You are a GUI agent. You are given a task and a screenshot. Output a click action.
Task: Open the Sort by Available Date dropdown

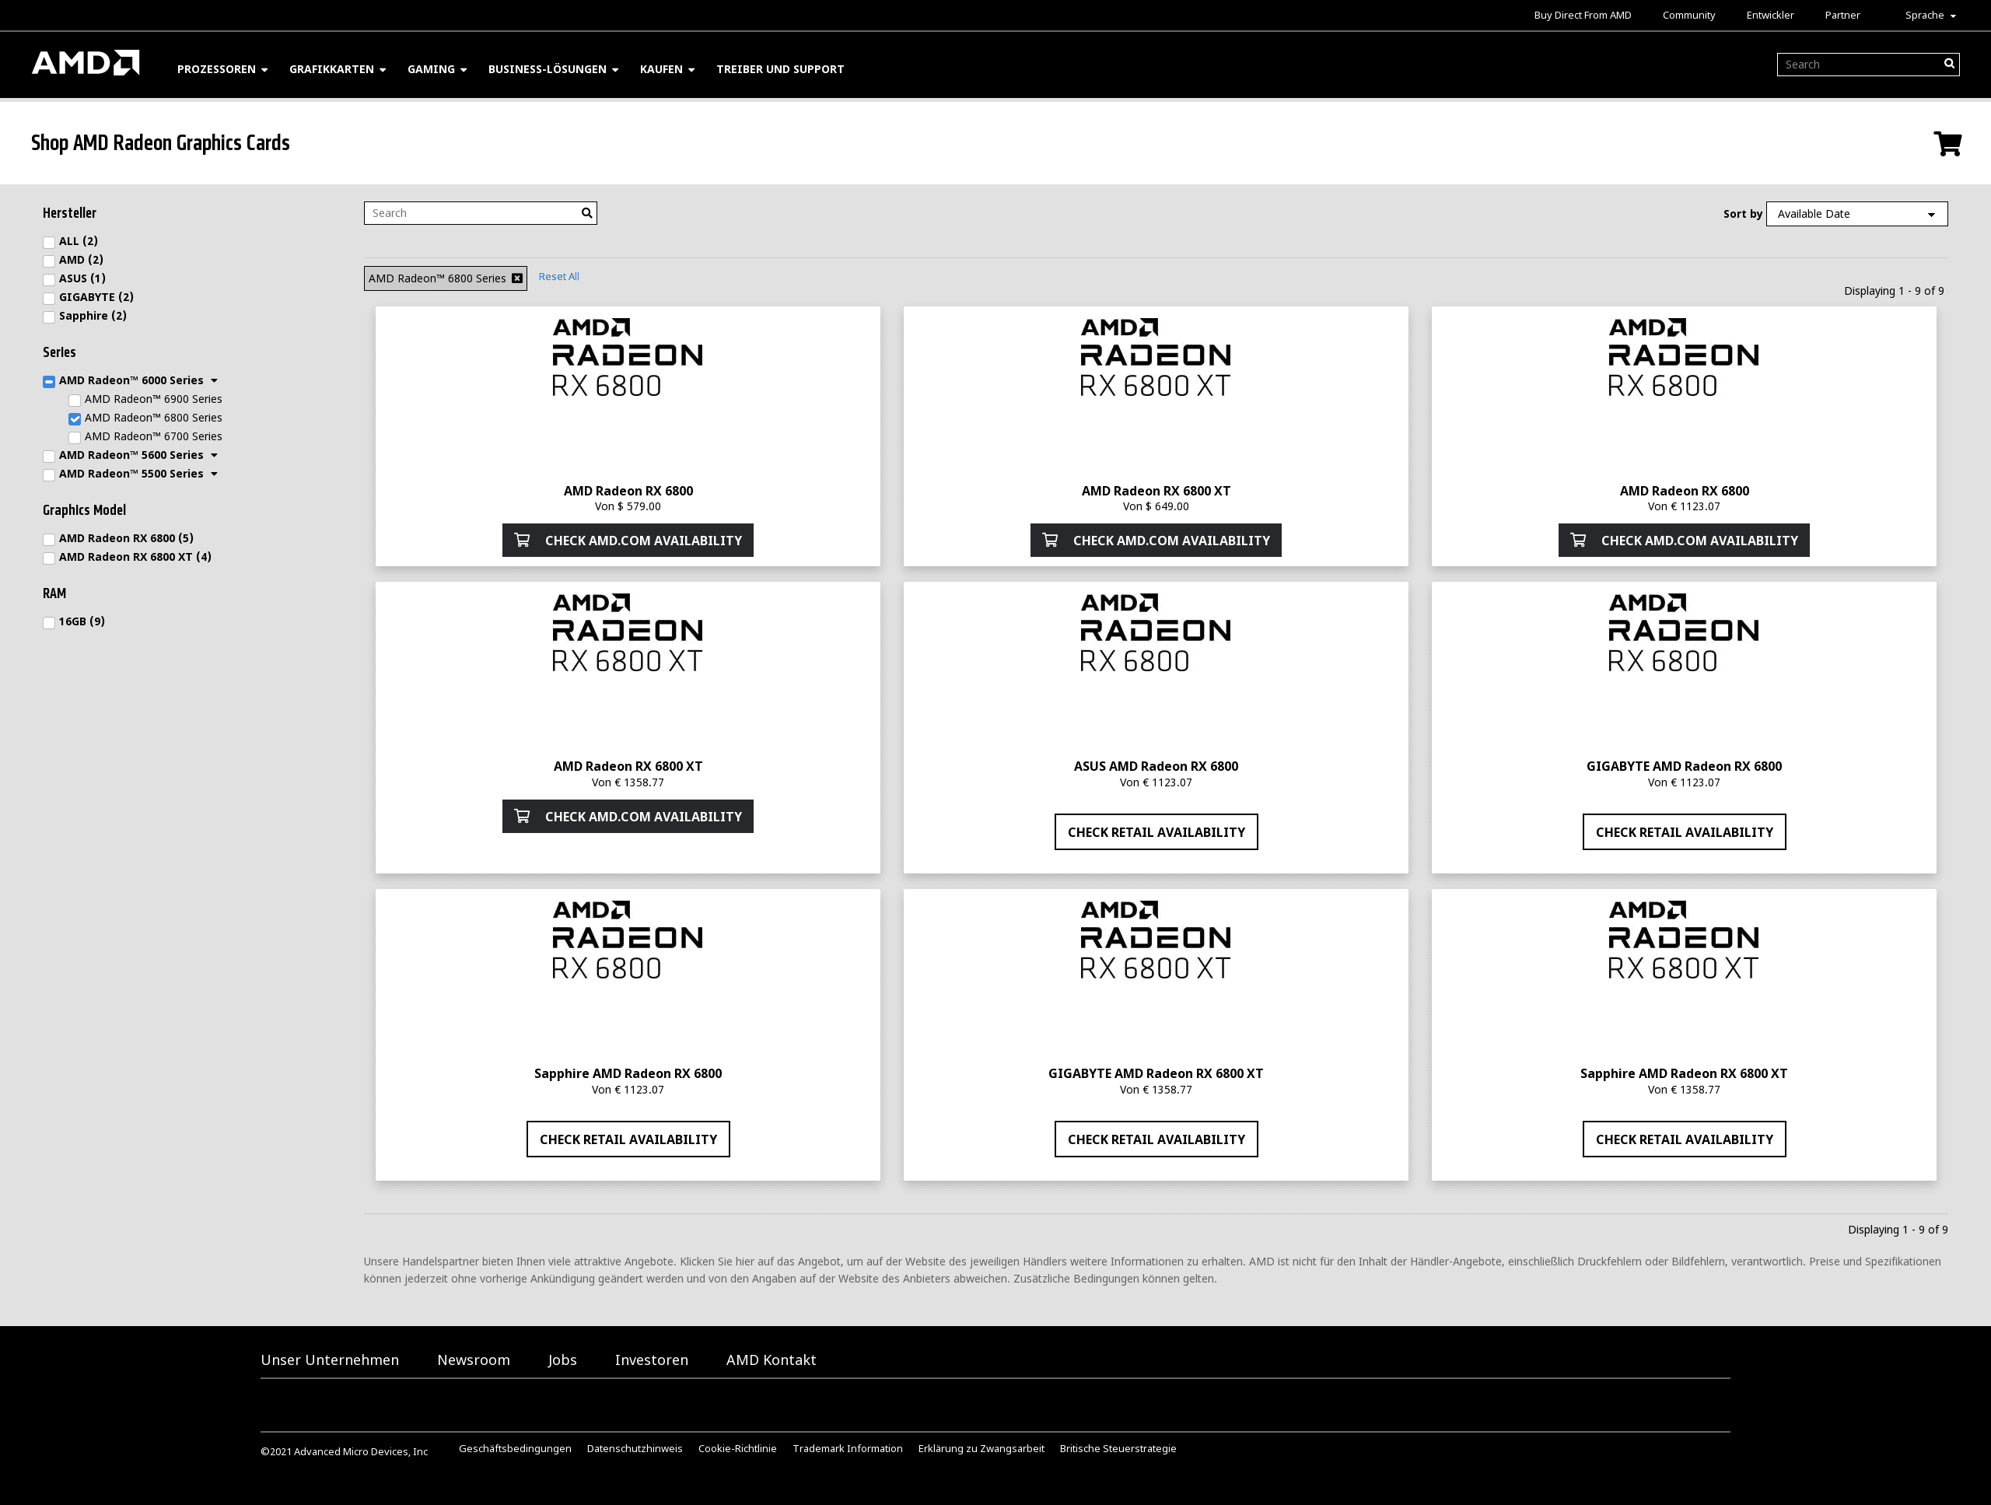coord(1856,214)
